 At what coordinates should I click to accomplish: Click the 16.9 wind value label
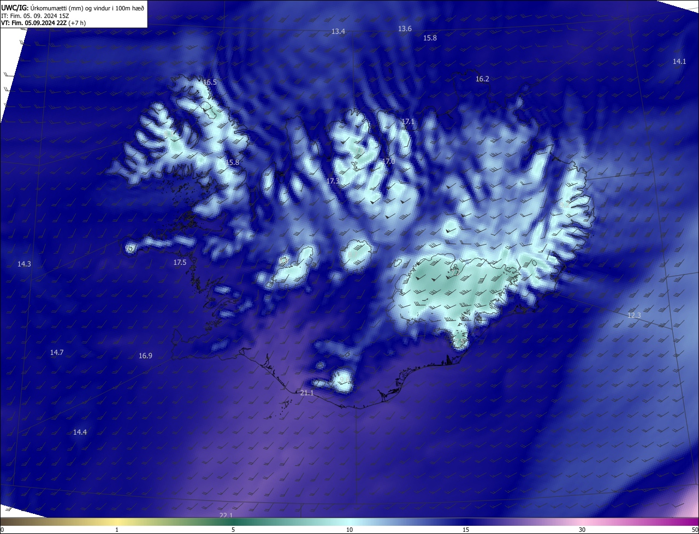pos(145,355)
